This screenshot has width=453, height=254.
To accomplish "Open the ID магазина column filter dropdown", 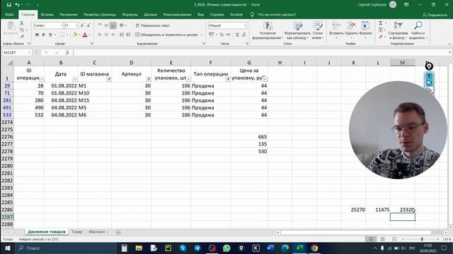I will coord(109,79).
